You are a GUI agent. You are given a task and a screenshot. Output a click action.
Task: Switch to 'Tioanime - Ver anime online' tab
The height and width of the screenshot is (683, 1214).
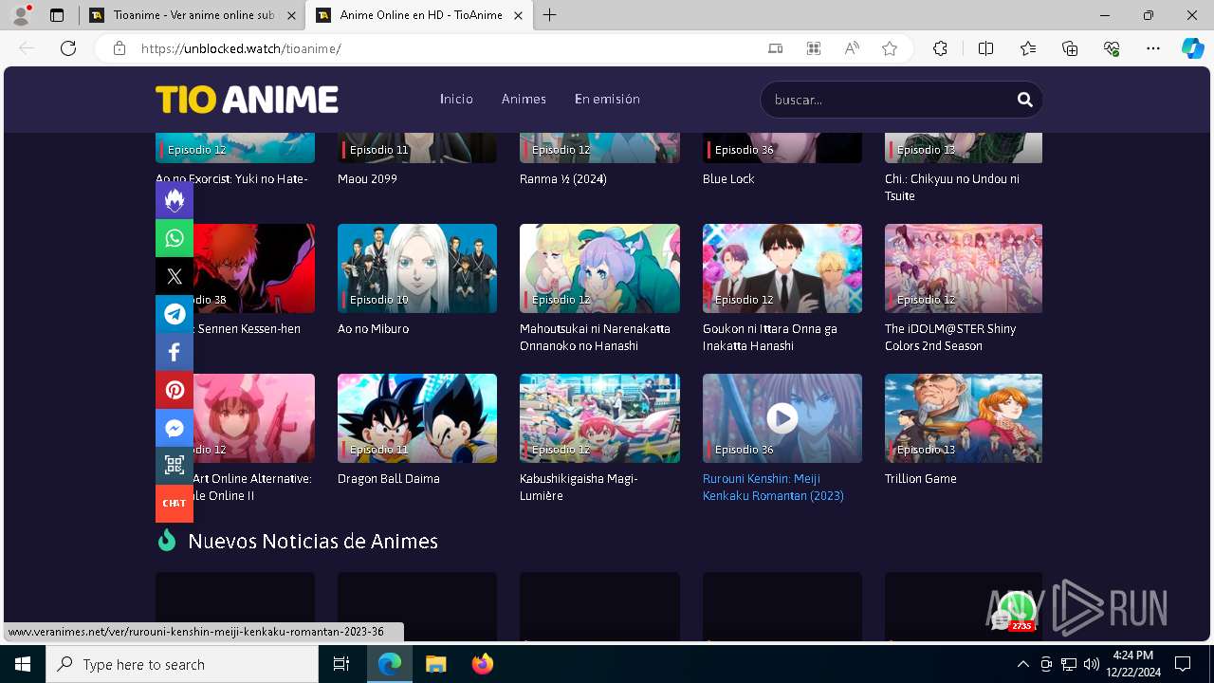[x=193, y=15]
